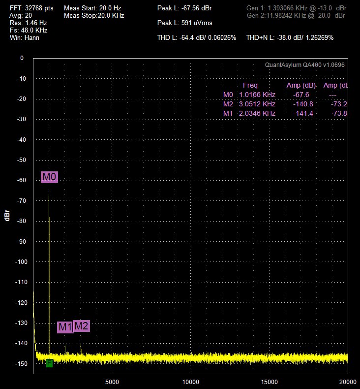360x389 pixels.
Task: Click the THD L: -64.4 dB readout
Action: [x=197, y=38]
